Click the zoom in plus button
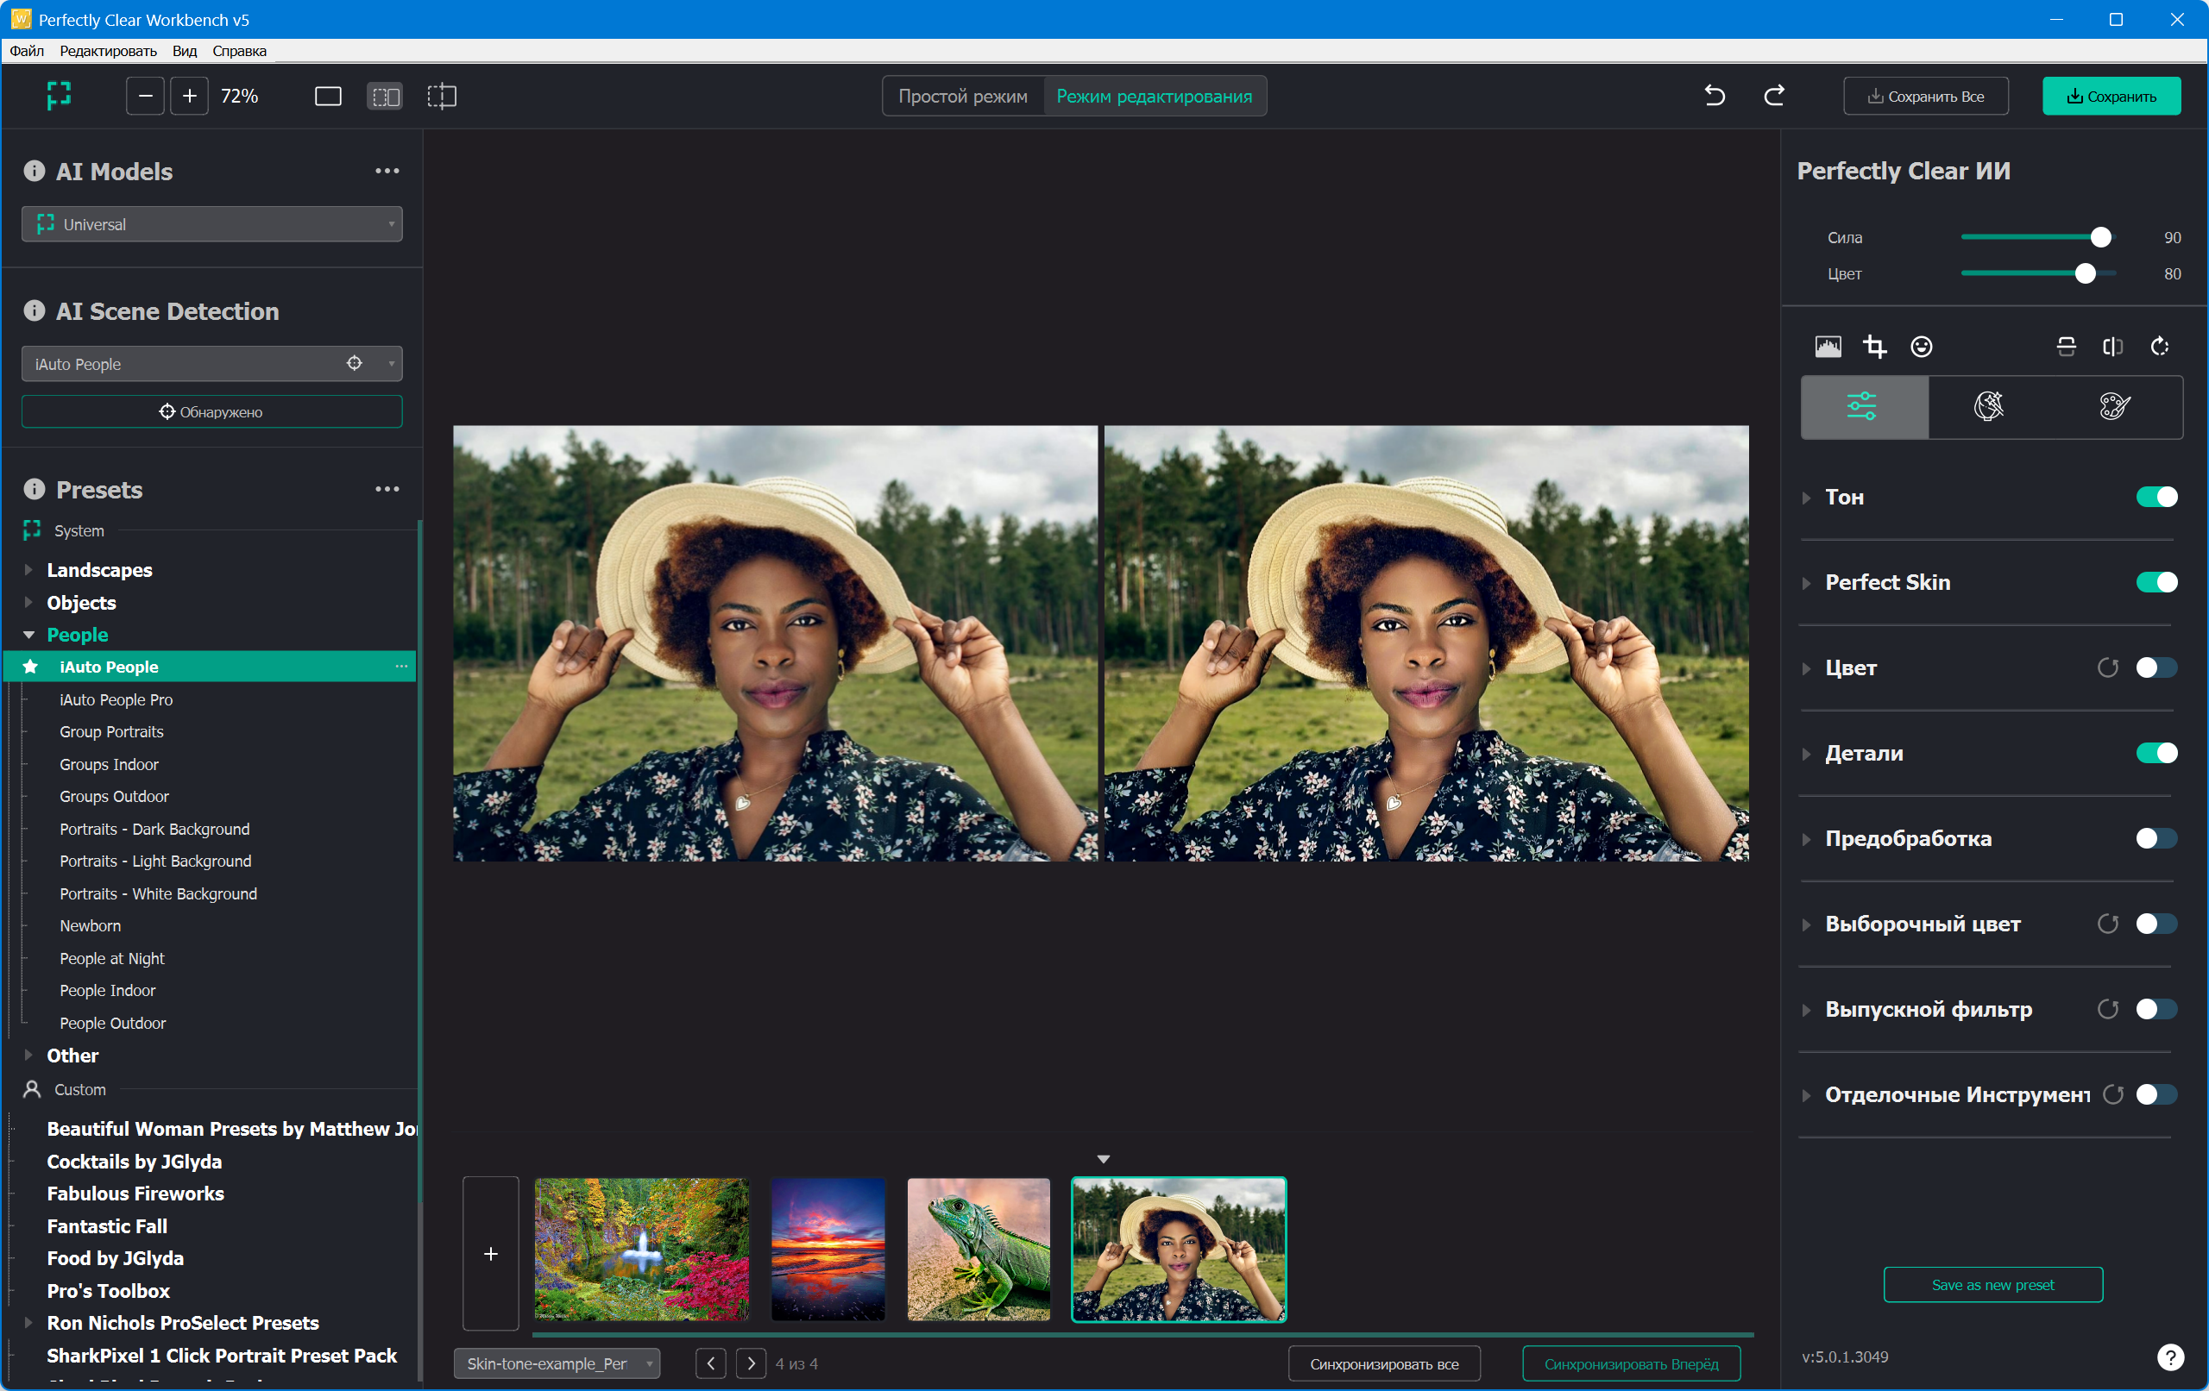This screenshot has width=2209, height=1391. pyautogui.click(x=189, y=97)
